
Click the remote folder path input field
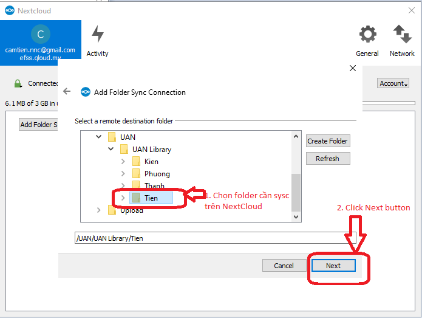(216, 238)
